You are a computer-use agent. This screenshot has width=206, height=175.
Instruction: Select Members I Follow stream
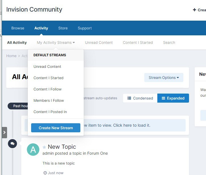tap(48, 101)
